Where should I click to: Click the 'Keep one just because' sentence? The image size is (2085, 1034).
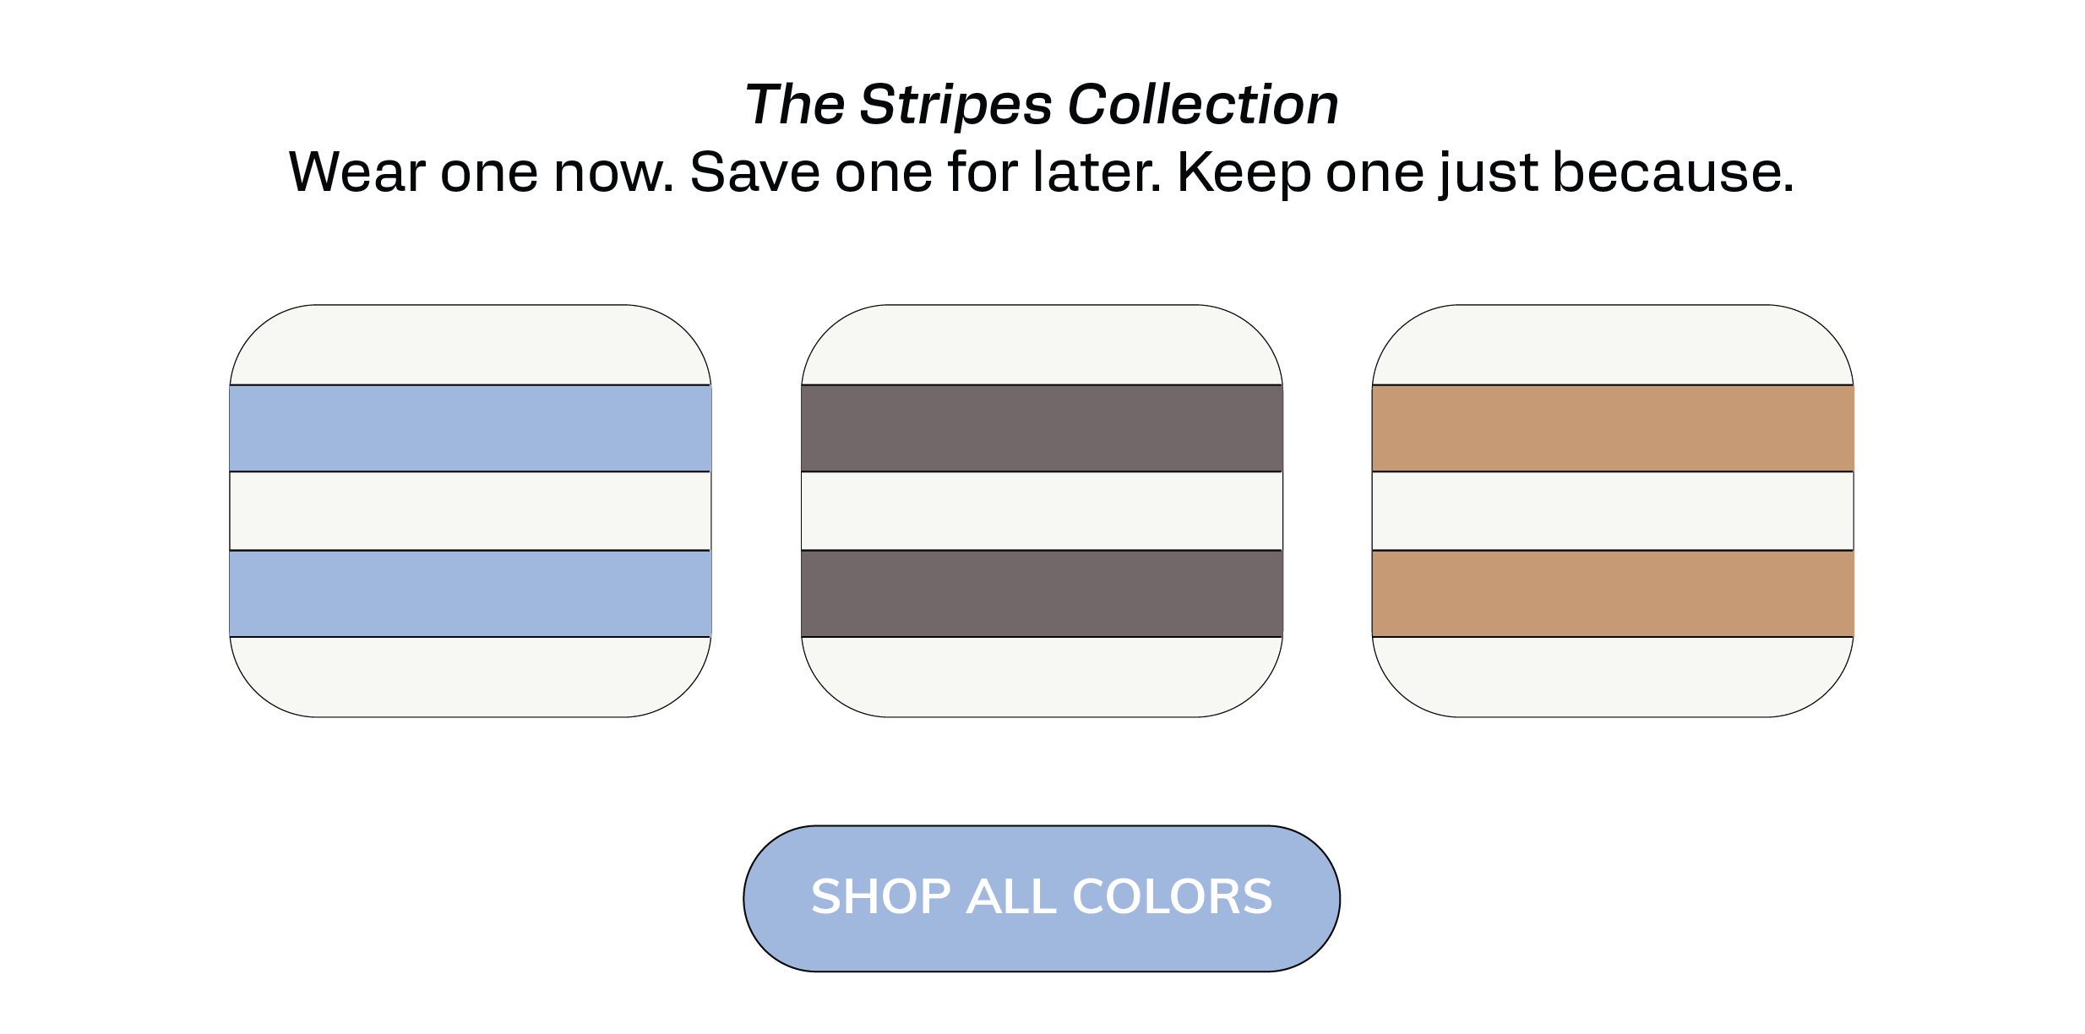pyautogui.click(x=1485, y=172)
